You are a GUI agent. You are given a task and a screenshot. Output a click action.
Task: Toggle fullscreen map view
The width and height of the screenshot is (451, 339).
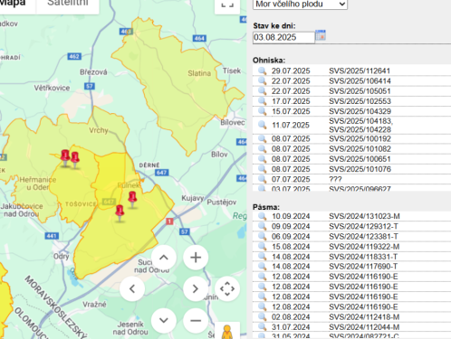coord(227,5)
